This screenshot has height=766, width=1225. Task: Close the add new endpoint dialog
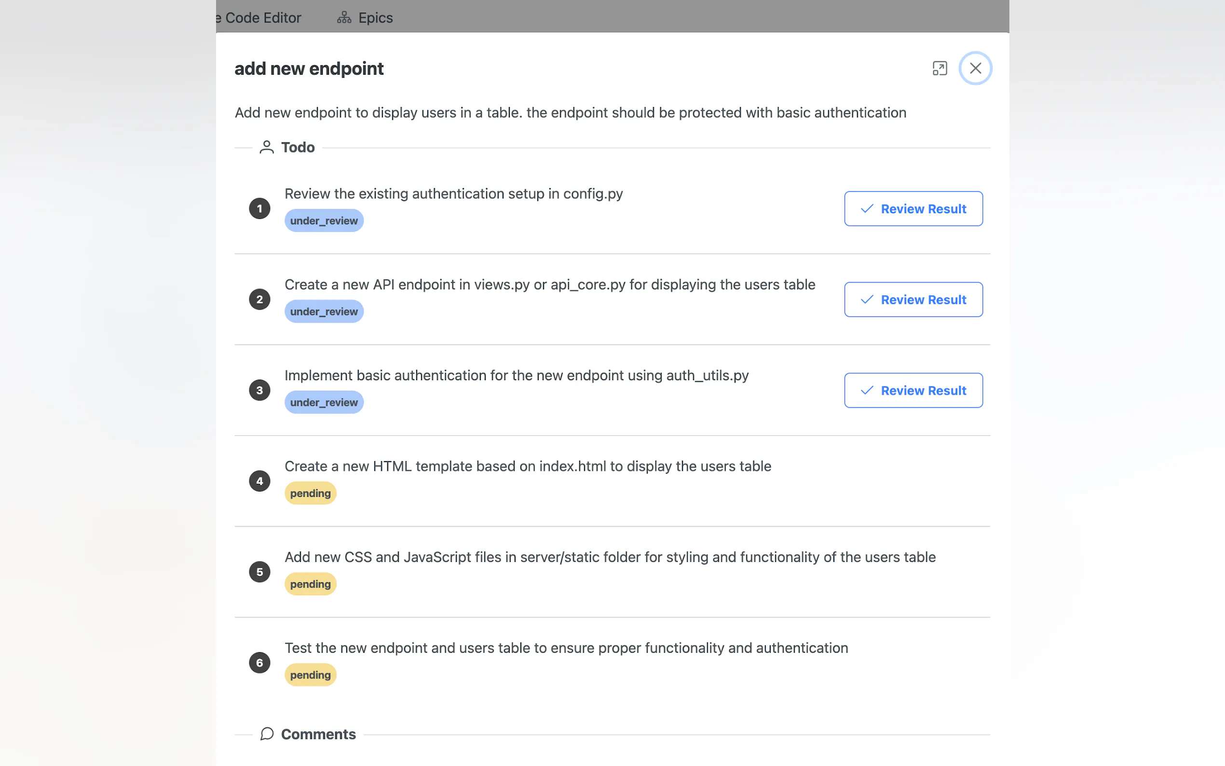[975, 68]
